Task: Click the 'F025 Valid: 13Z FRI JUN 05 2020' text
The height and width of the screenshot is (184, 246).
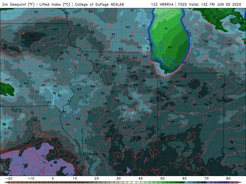Action: click(x=210, y=5)
